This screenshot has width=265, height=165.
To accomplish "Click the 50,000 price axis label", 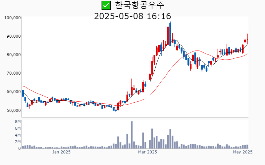I will point(14,111).
